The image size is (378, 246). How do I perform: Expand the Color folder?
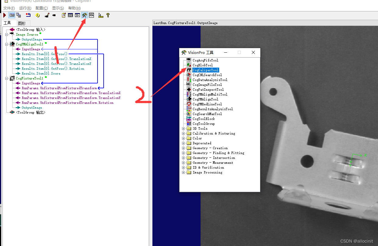point(183,138)
